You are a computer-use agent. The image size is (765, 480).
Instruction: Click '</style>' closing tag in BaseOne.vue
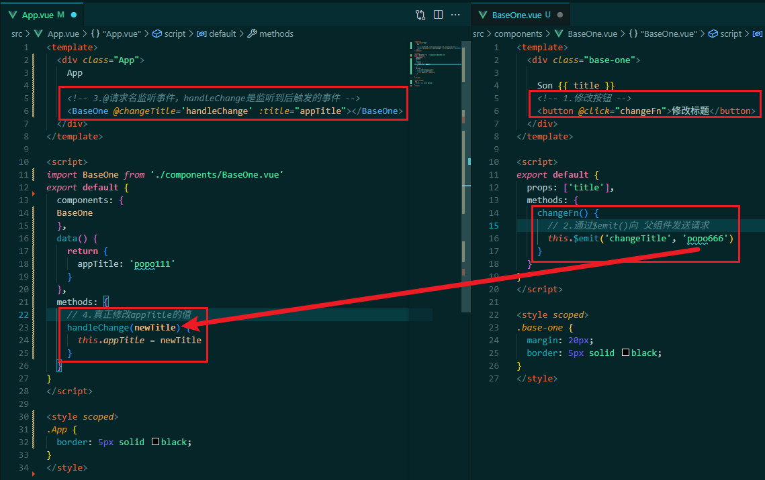537,378
